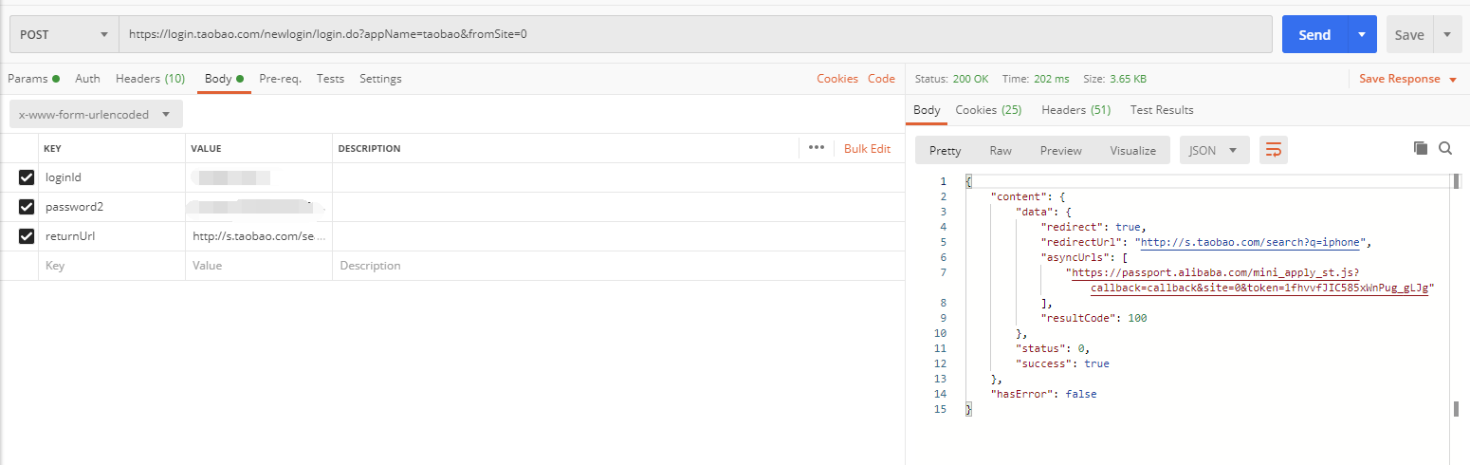The width and height of the screenshot is (1470, 465).
Task: Open the request Settings tab
Action: [380, 79]
